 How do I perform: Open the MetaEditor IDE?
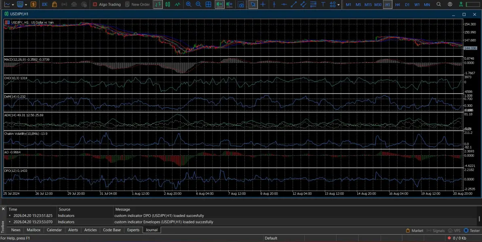[x=44, y=4]
